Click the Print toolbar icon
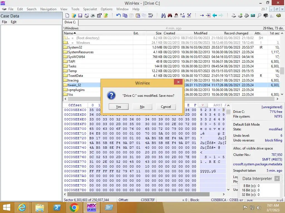 point(93,16)
